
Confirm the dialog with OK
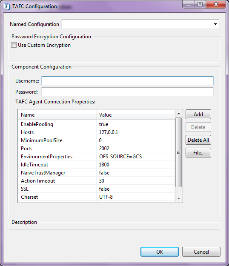[x=160, y=252]
